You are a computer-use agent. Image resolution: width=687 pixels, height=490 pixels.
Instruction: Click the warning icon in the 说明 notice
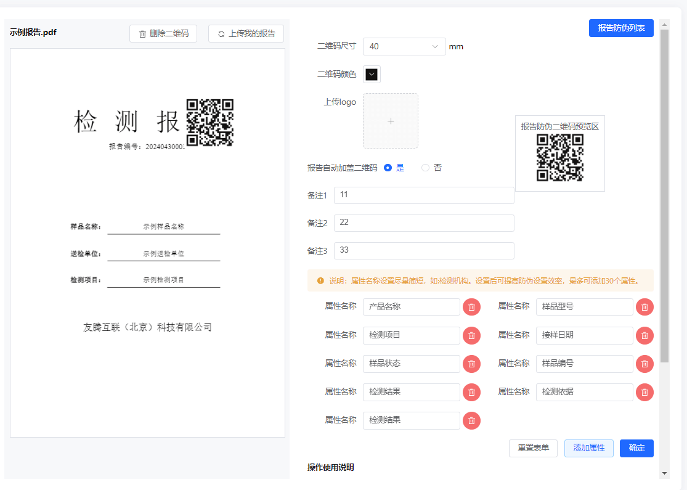click(x=321, y=280)
